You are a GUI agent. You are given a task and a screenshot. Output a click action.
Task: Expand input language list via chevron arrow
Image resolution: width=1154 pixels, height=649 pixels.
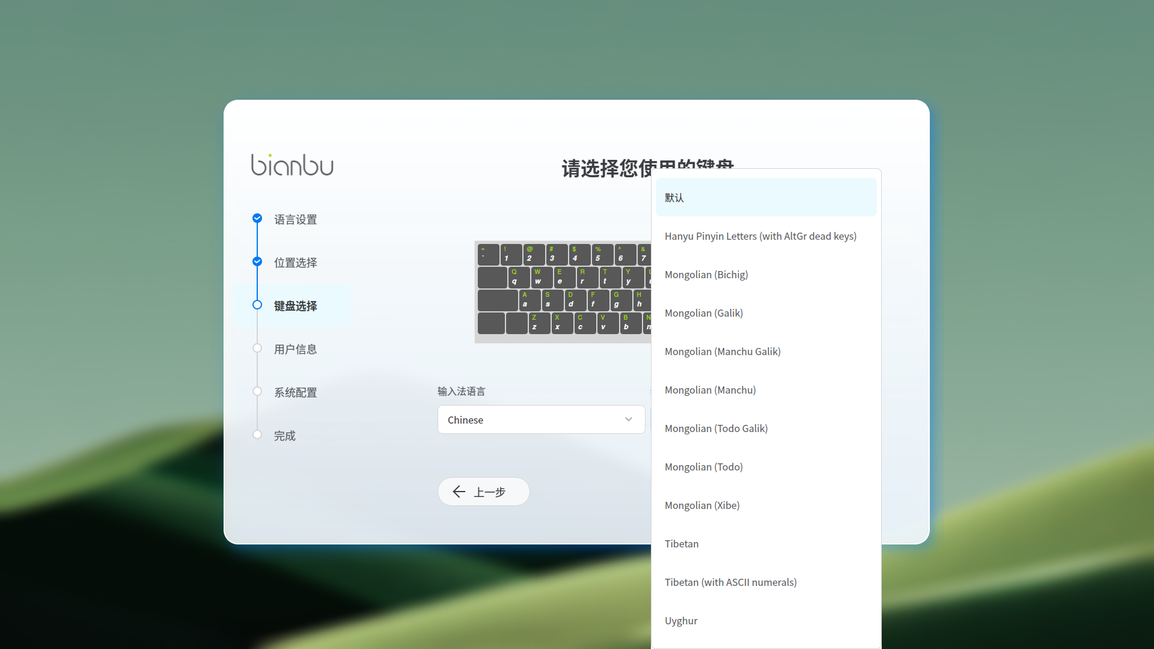(x=628, y=419)
